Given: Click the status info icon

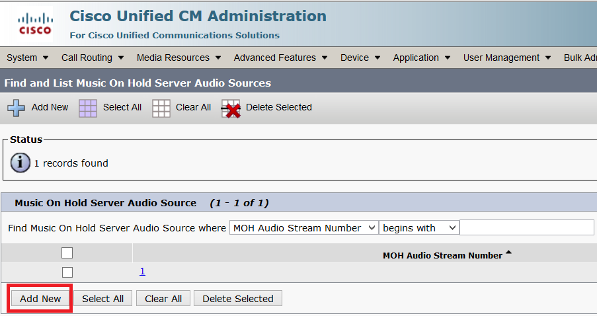Looking at the screenshot, I should (x=20, y=163).
